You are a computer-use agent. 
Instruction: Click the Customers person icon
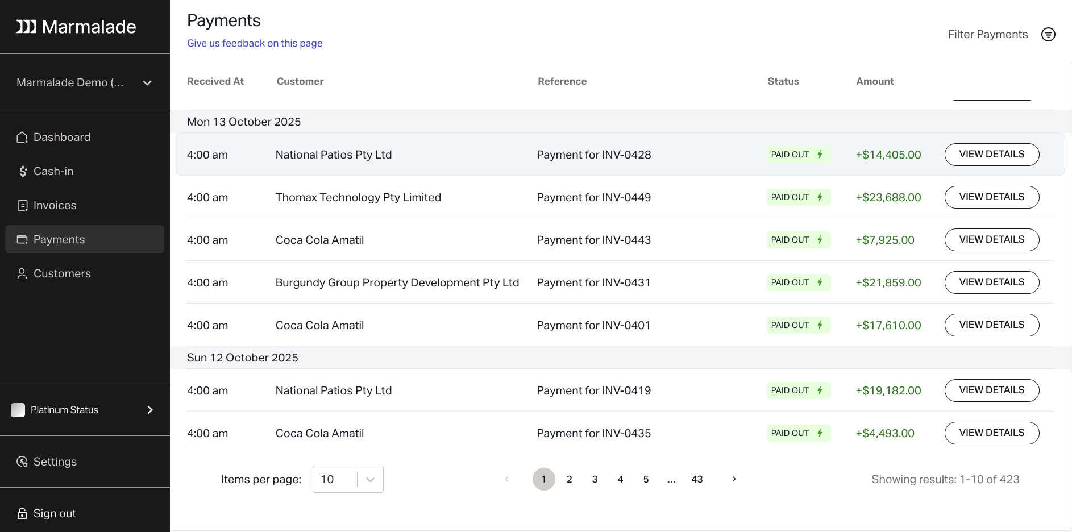pyautogui.click(x=22, y=274)
